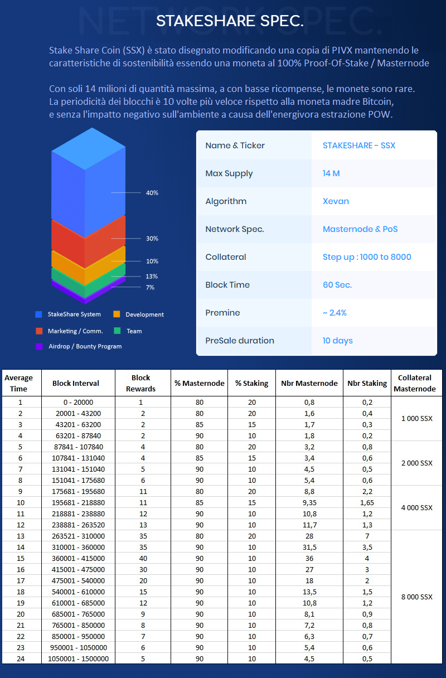This screenshot has height=678, width=446.
Task: Click the 13% chart label
Action: pos(152,277)
